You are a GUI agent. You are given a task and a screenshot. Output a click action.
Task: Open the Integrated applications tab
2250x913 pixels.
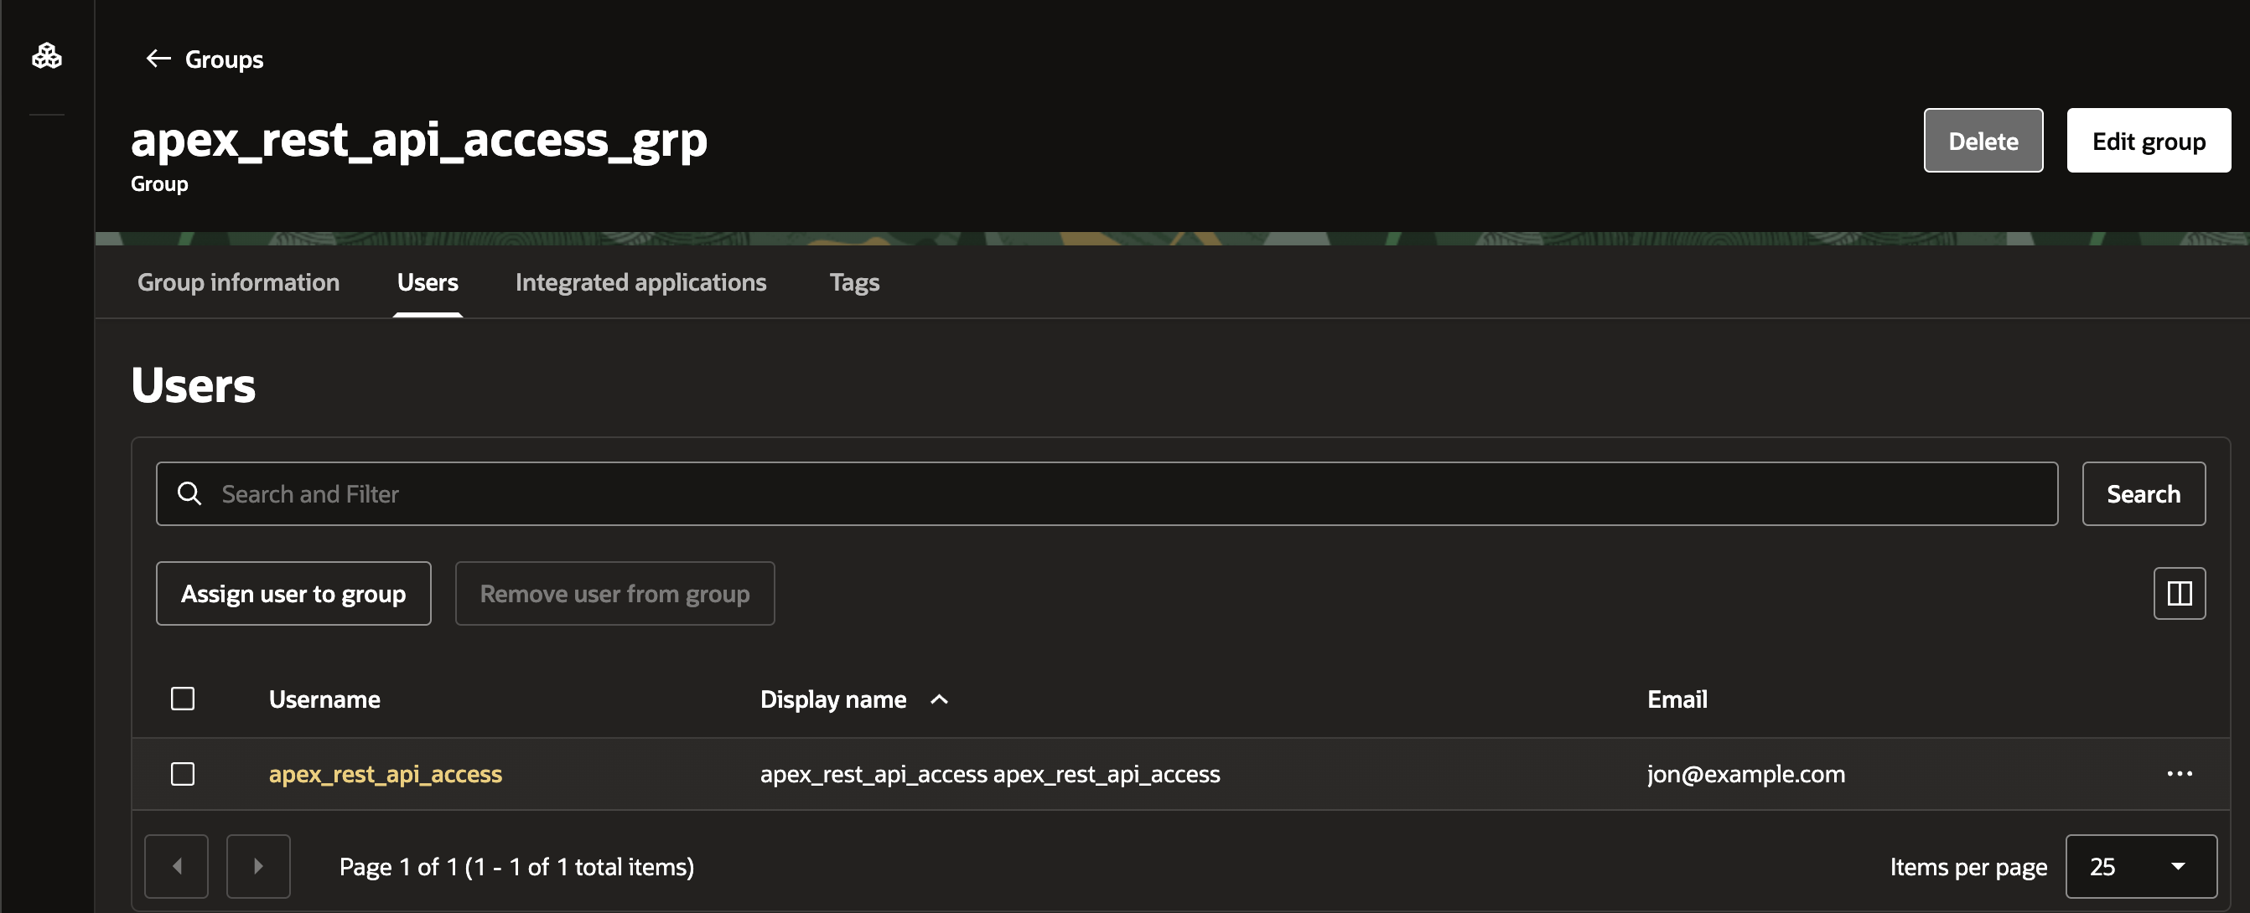(x=640, y=282)
